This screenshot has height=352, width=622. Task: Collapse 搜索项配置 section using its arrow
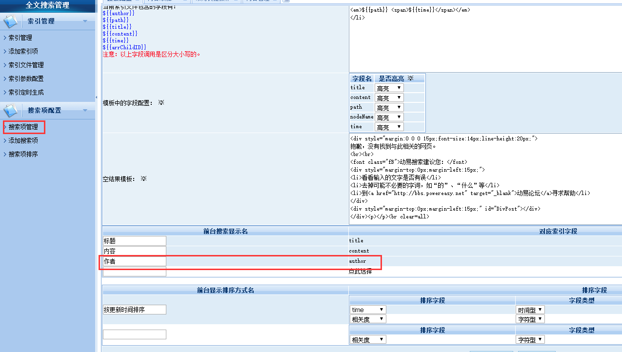click(x=85, y=111)
